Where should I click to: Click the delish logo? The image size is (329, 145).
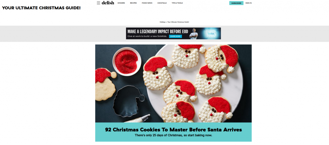(108, 3)
